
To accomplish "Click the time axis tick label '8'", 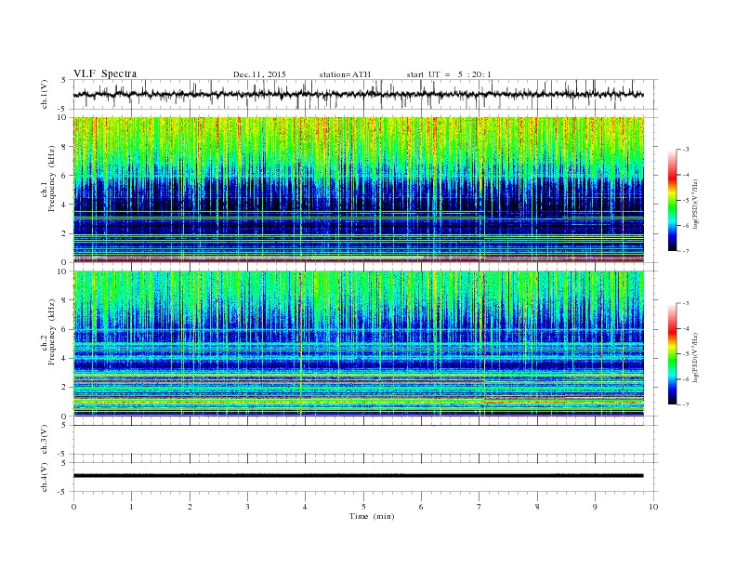I will coord(537,507).
